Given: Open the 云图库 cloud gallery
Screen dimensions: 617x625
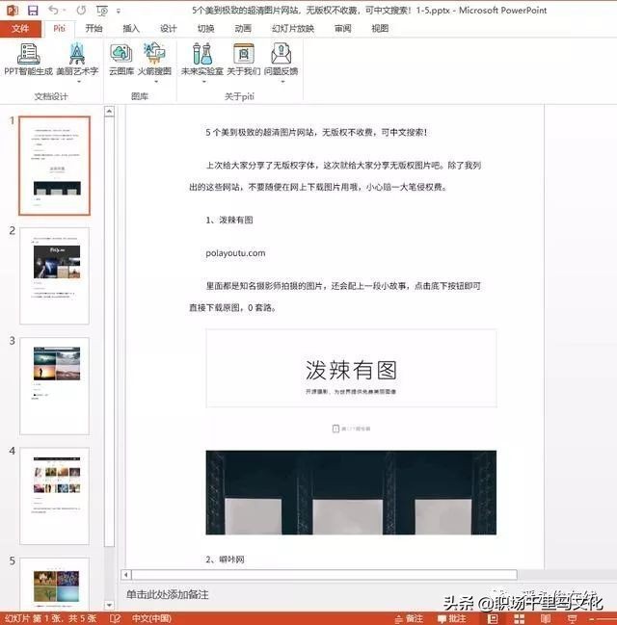Looking at the screenshot, I should coord(121,59).
